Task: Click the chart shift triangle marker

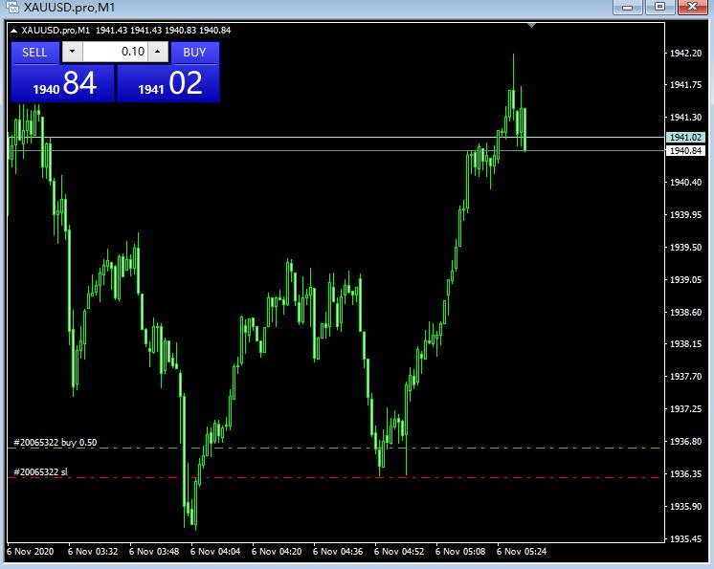Action: [x=531, y=26]
